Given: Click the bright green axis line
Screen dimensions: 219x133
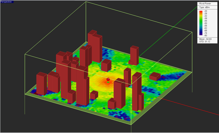Looking at the screenshot, I should pyautogui.click(x=168, y=32).
